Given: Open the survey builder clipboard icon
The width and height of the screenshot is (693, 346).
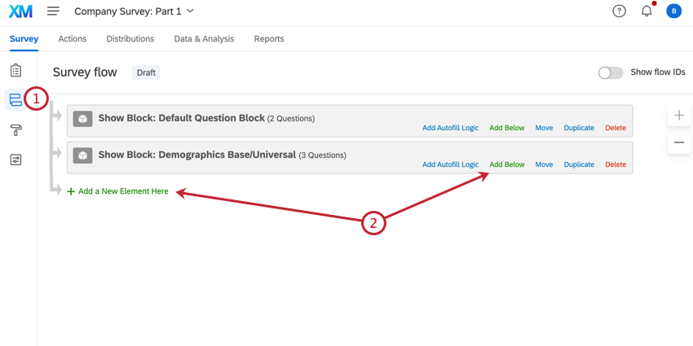Looking at the screenshot, I should [15, 71].
